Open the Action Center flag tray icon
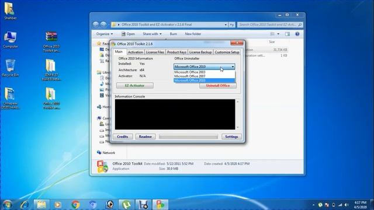The image size is (374, 210). pyautogui.click(x=327, y=205)
